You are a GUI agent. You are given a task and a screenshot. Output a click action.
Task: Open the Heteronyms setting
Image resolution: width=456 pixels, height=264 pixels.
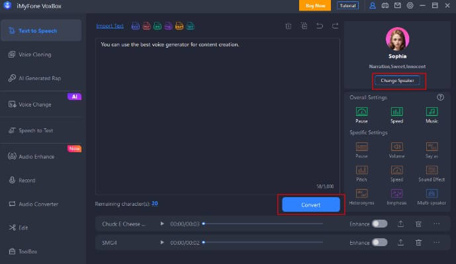362,197
